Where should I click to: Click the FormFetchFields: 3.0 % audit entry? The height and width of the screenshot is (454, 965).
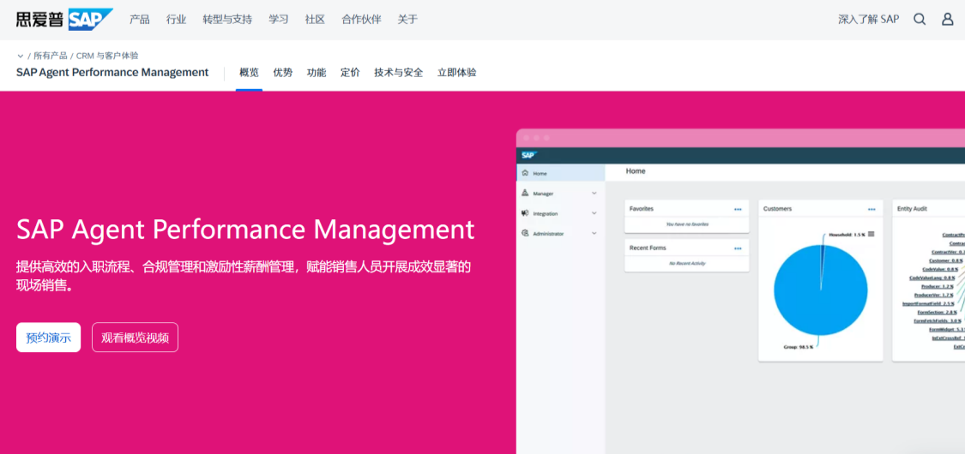(x=937, y=320)
